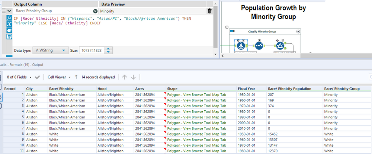Click the Hood column header

pyautogui.click(x=116, y=88)
